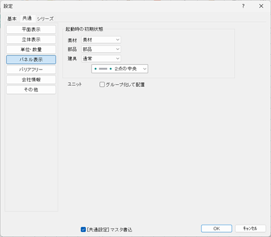The width and height of the screenshot is (271, 237).
Task: Click the help question mark icon
Action: pos(243,6)
